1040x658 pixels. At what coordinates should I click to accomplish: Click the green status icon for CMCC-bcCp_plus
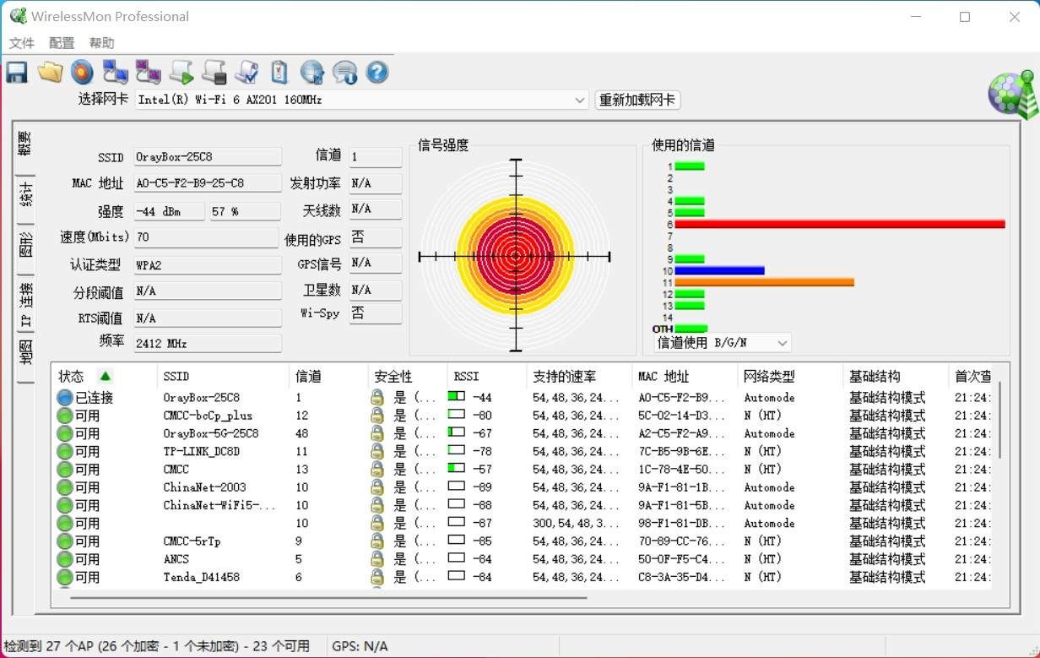point(65,416)
